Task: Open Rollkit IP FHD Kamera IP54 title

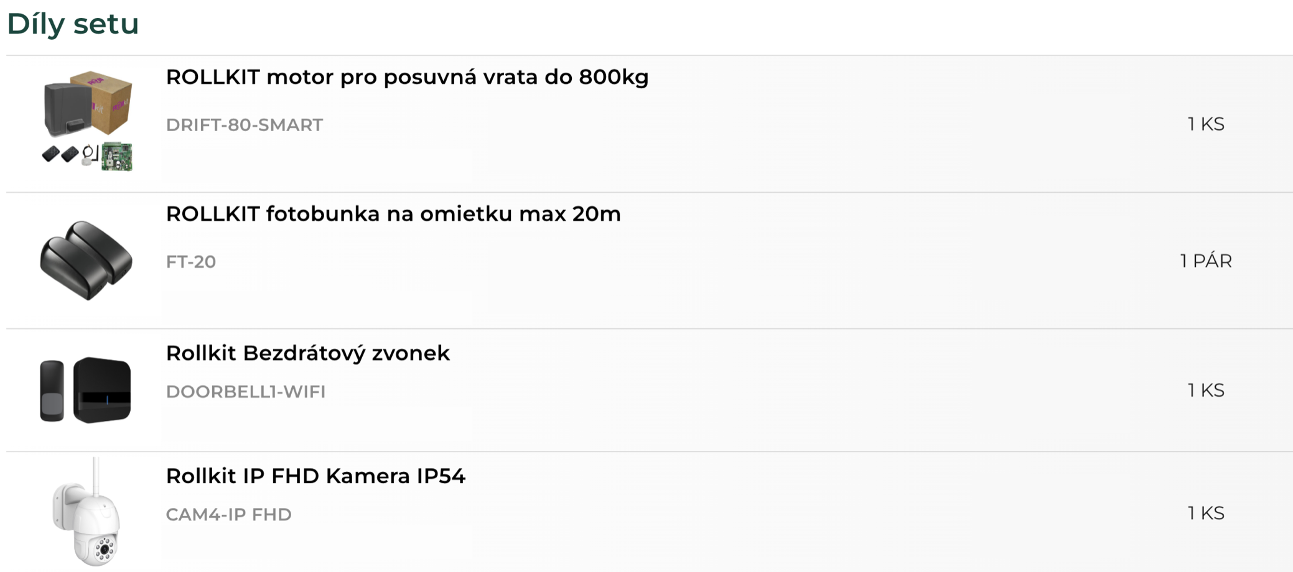Action: point(315,476)
